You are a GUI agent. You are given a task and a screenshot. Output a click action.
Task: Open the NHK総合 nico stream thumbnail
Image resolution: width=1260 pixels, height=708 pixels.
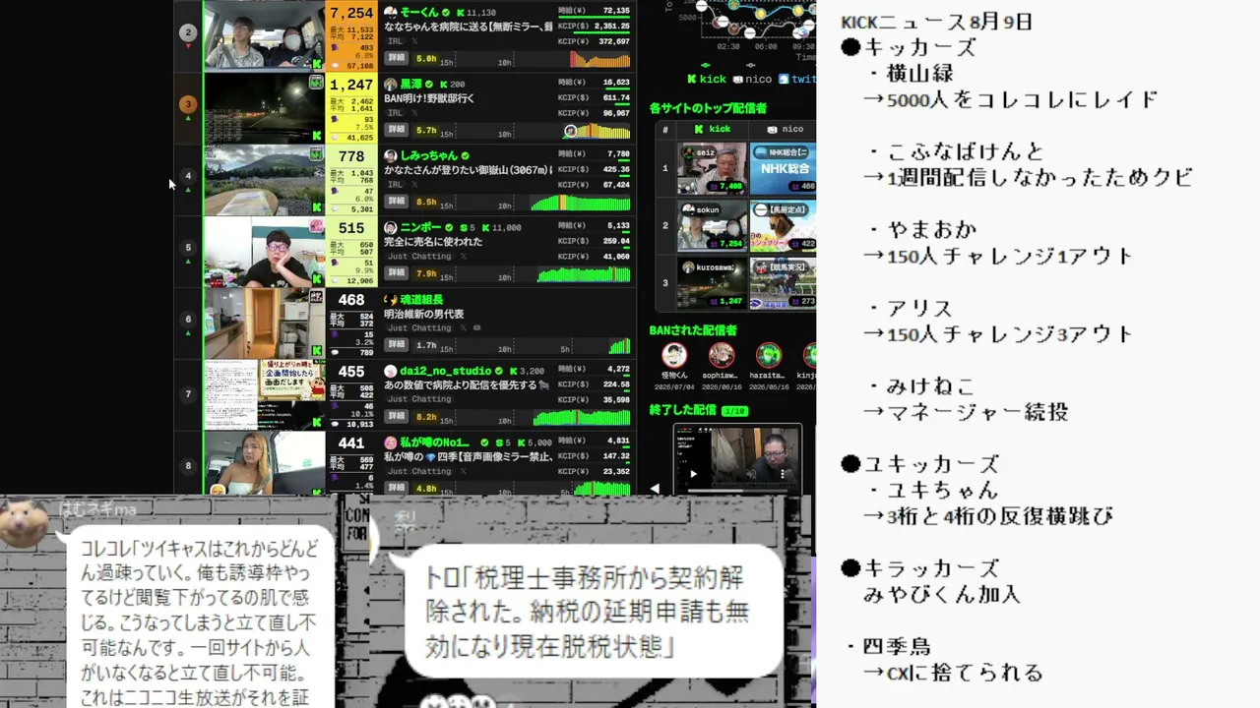tap(783, 168)
